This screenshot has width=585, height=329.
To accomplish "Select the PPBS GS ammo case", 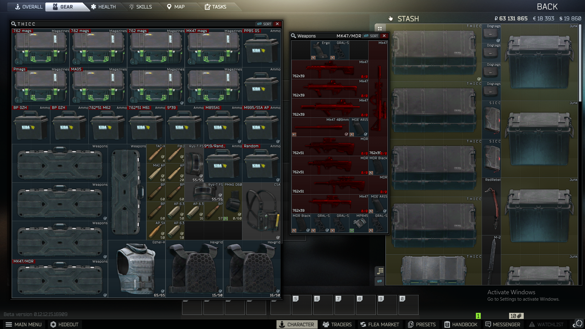I will click(x=262, y=48).
